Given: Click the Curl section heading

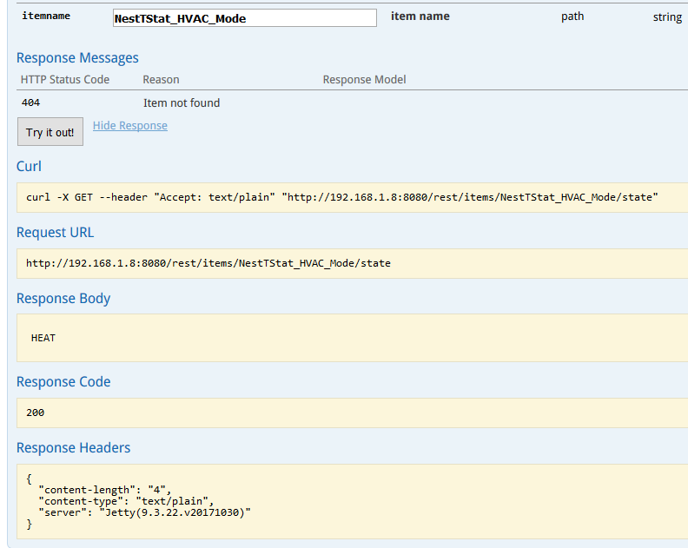Looking at the screenshot, I should click(x=29, y=166).
